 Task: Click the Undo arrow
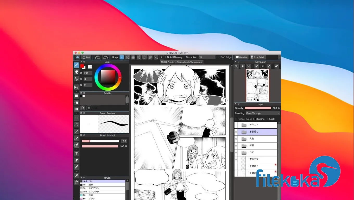[98, 57]
